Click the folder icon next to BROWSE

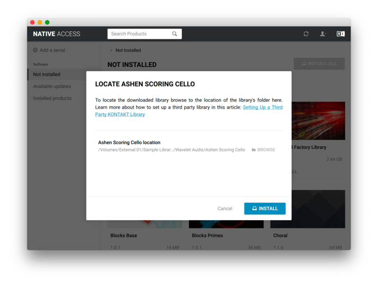253,150
